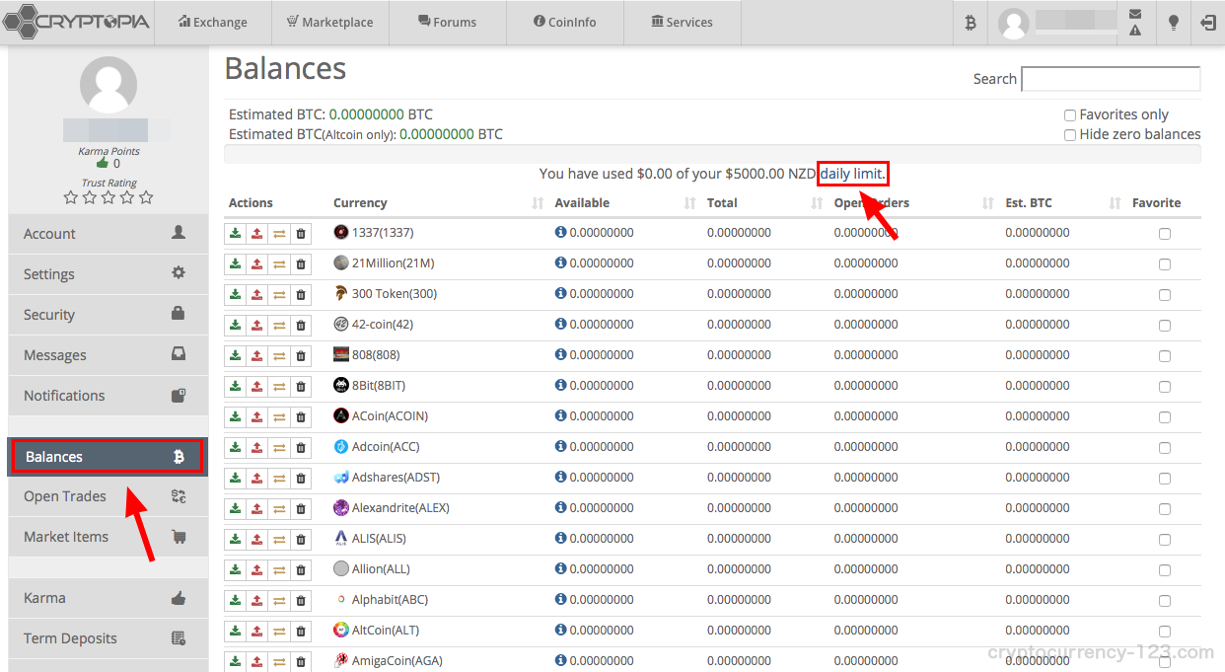Screen dimensions: 1225x672
Task: Tick the Hide zero balances checkbox
Action: (x=1070, y=135)
